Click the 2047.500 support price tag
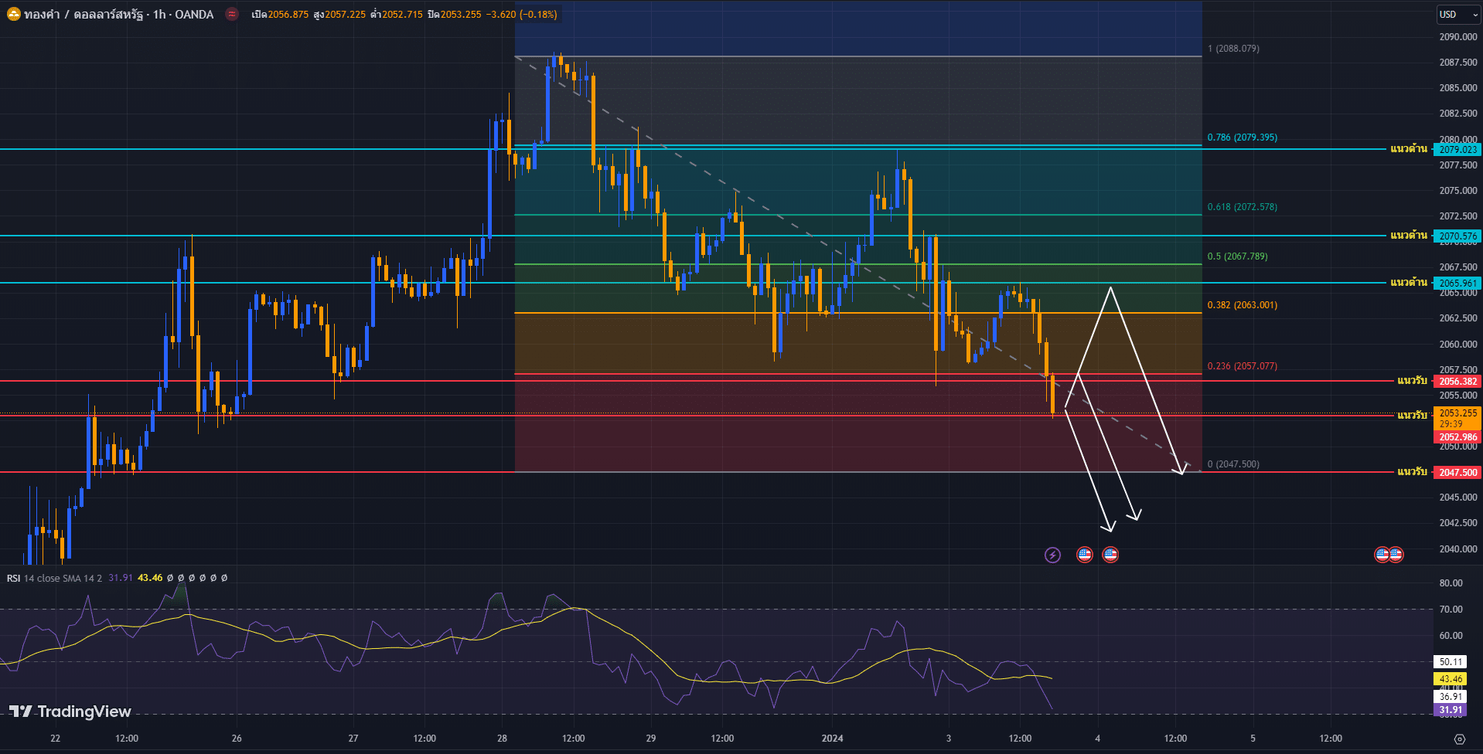Screen dimensions: 1483x754 pyautogui.click(x=1457, y=472)
